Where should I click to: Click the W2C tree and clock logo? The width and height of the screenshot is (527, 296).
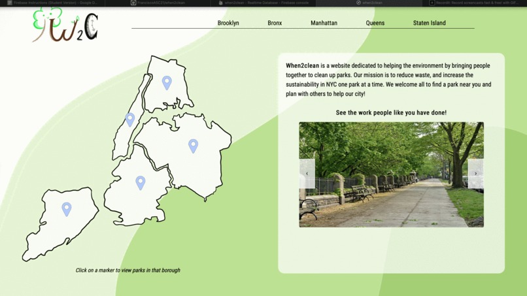click(65, 25)
